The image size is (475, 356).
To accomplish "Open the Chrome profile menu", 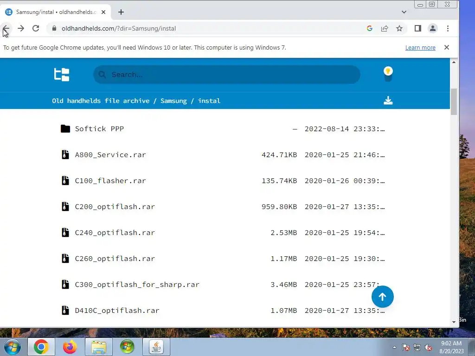I will point(433,28).
